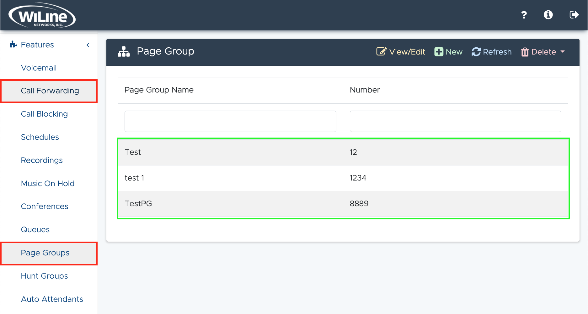Image resolution: width=588 pixels, height=314 pixels.
Task: Click the Delete button label
Action: click(544, 52)
